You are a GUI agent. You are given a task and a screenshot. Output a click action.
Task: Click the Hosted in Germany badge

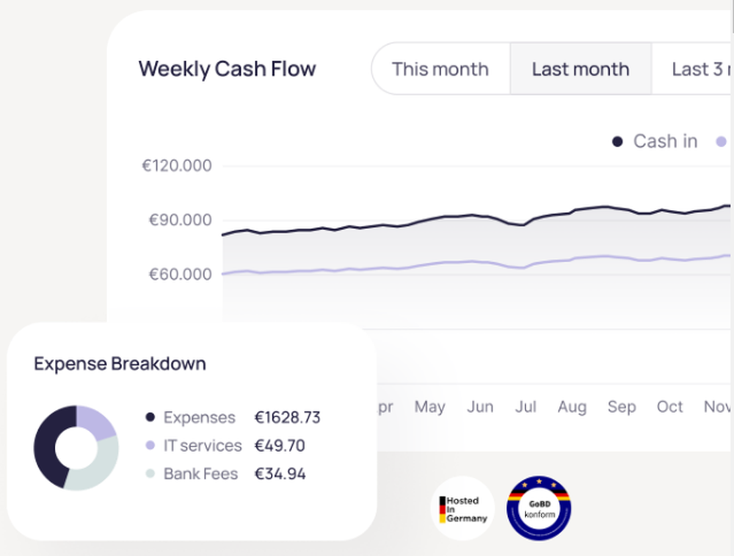(462, 509)
